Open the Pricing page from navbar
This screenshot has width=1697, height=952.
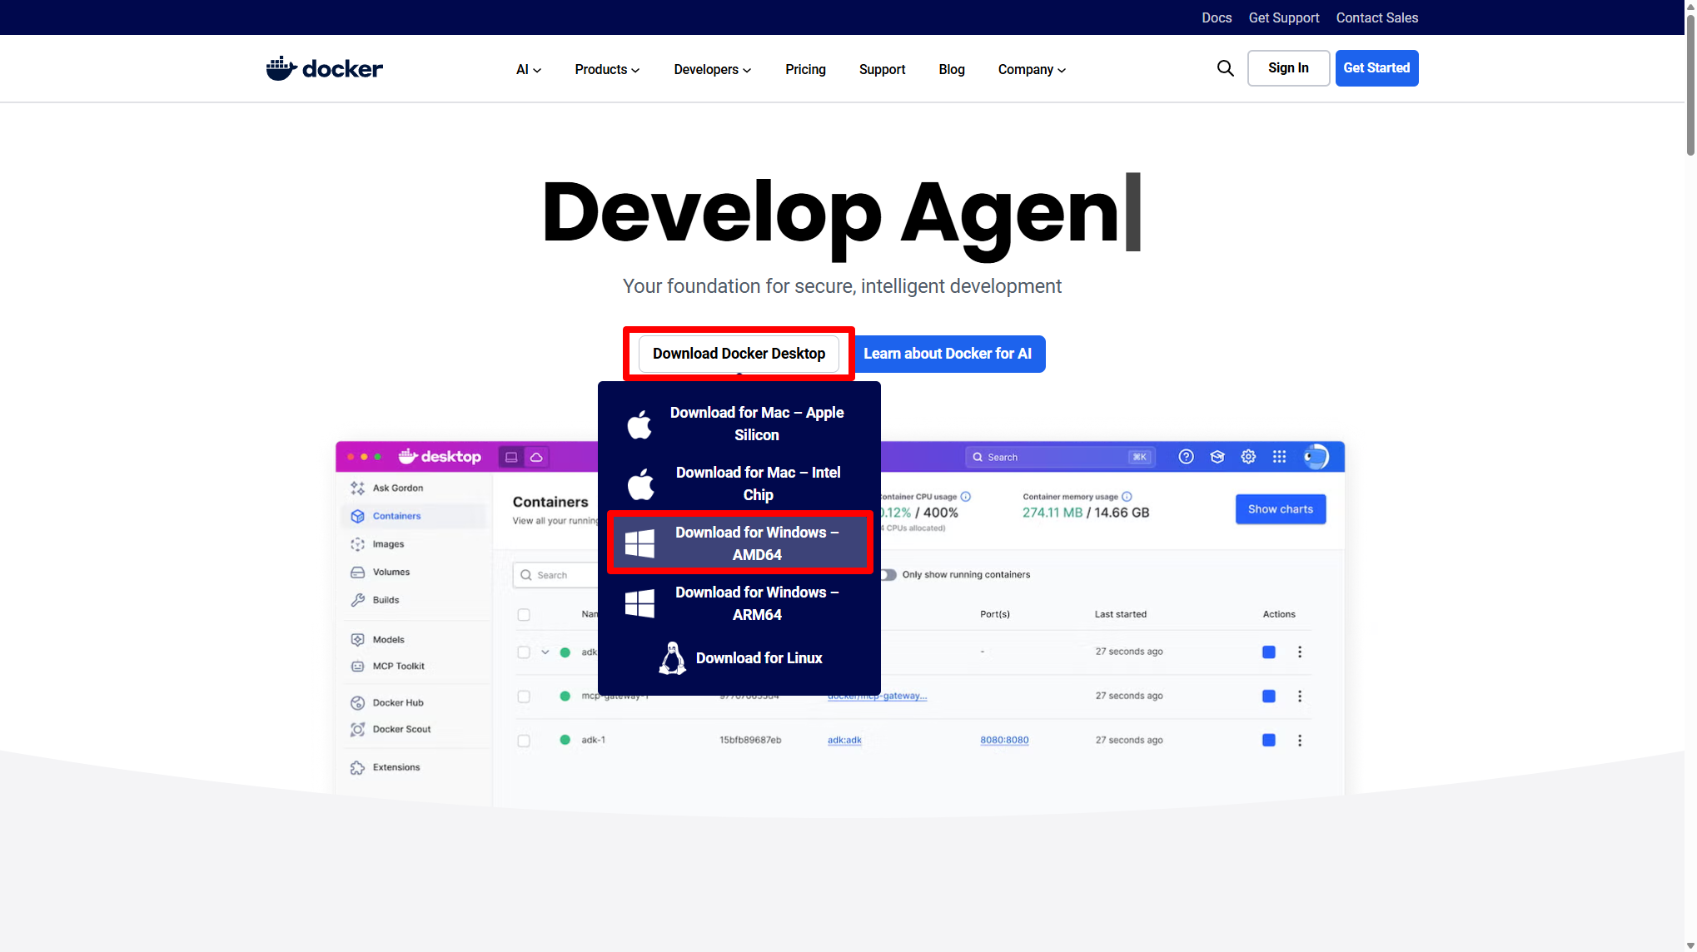point(805,70)
